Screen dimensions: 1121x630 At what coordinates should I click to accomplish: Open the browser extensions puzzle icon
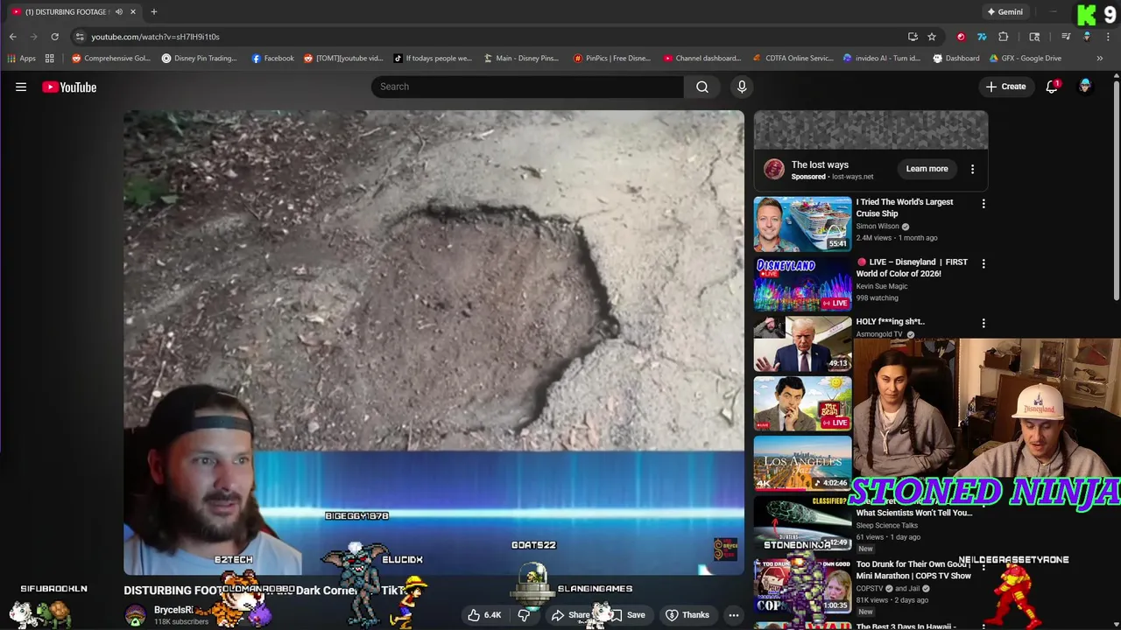(1004, 37)
